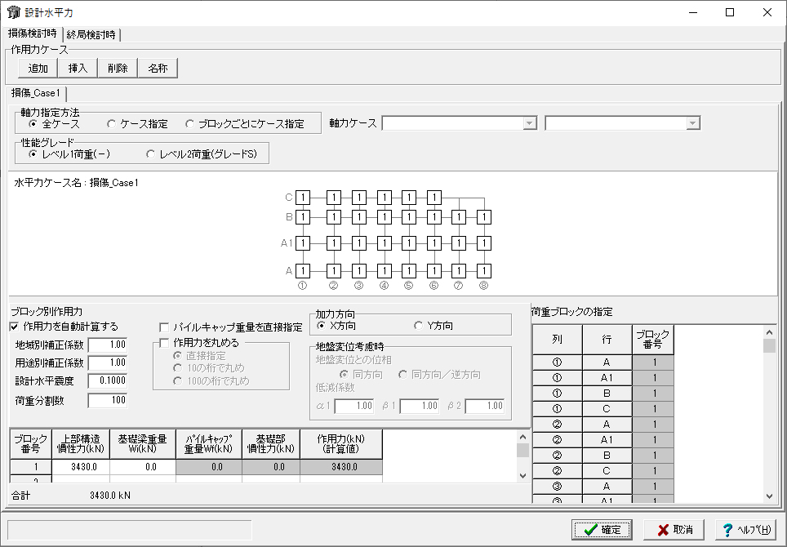This screenshot has width=787, height=547.
Task: Click the ブロック番号 column header in right table
Action: tap(653, 340)
